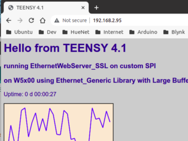Click the forward navigation arrow
The width and height of the screenshot is (188, 141).
point(20,20)
